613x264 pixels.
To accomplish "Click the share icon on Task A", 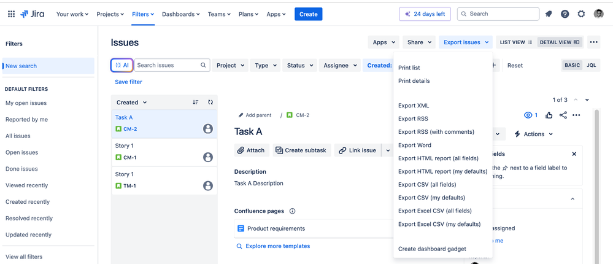I will coord(563,115).
